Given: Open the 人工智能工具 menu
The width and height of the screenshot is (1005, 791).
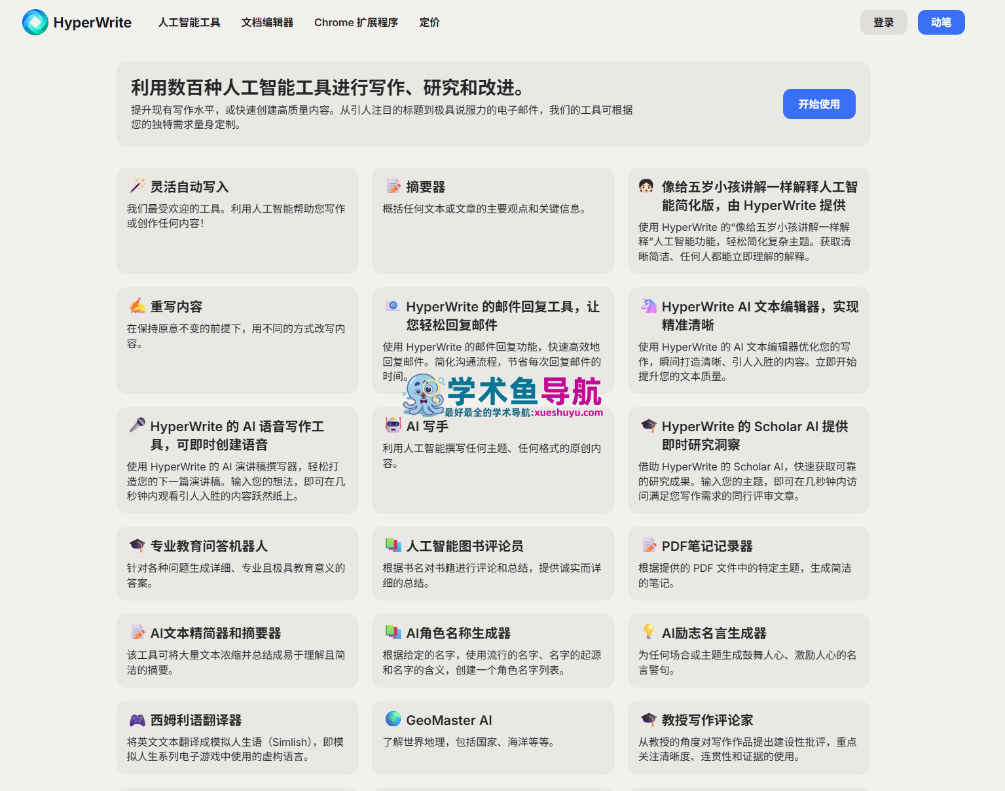Looking at the screenshot, I should 190,22.
